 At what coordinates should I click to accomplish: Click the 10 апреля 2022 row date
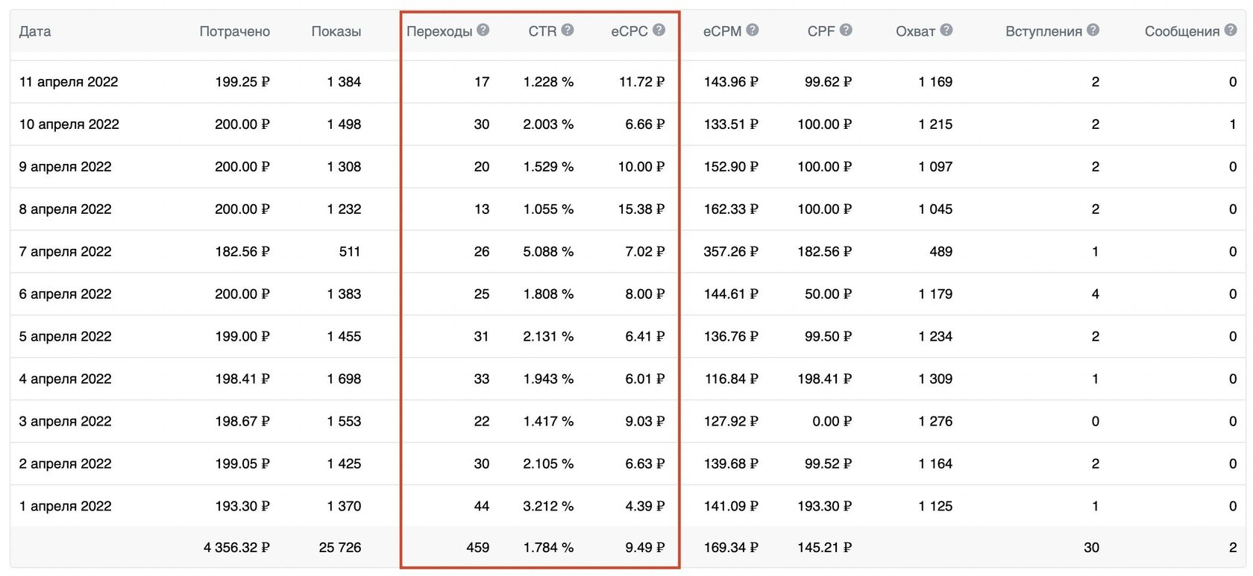click(x=69, y=124)
